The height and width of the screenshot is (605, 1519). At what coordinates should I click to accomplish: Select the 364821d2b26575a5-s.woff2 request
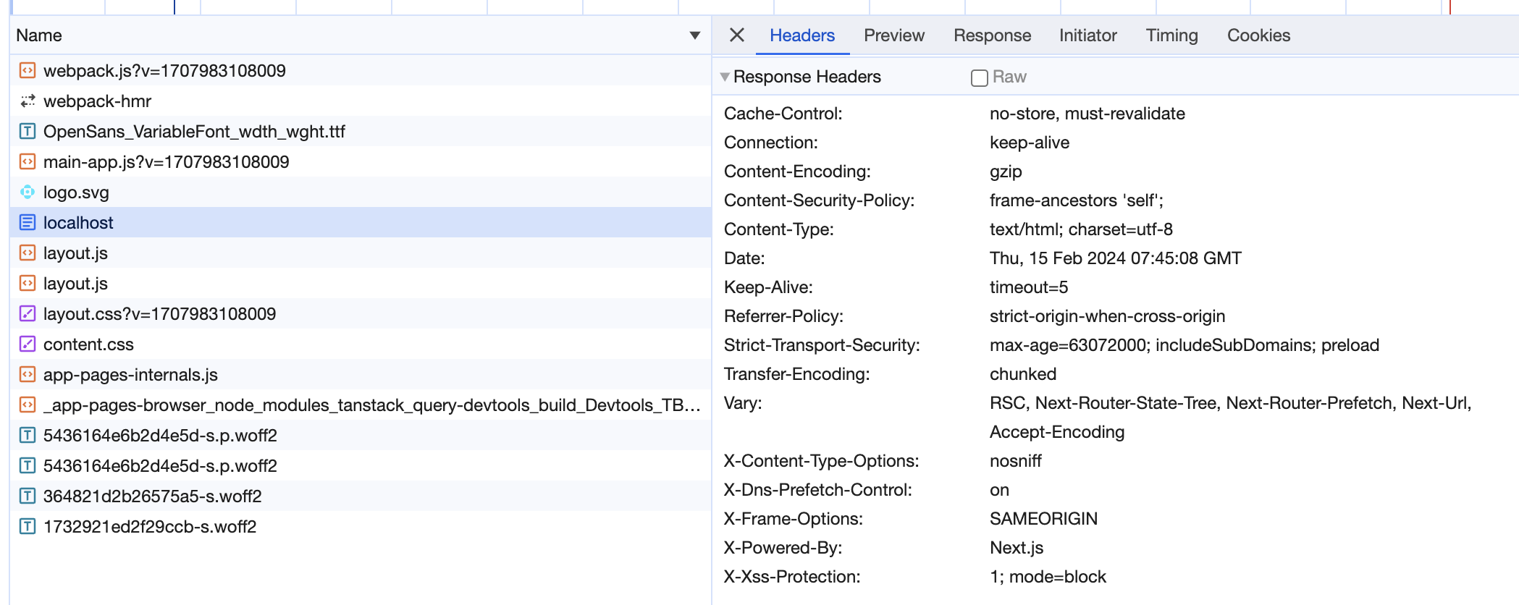tap(361, 496)
